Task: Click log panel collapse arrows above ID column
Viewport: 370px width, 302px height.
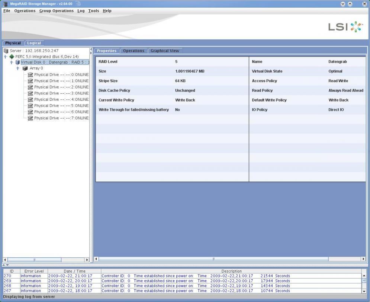Action: point(6,265)
